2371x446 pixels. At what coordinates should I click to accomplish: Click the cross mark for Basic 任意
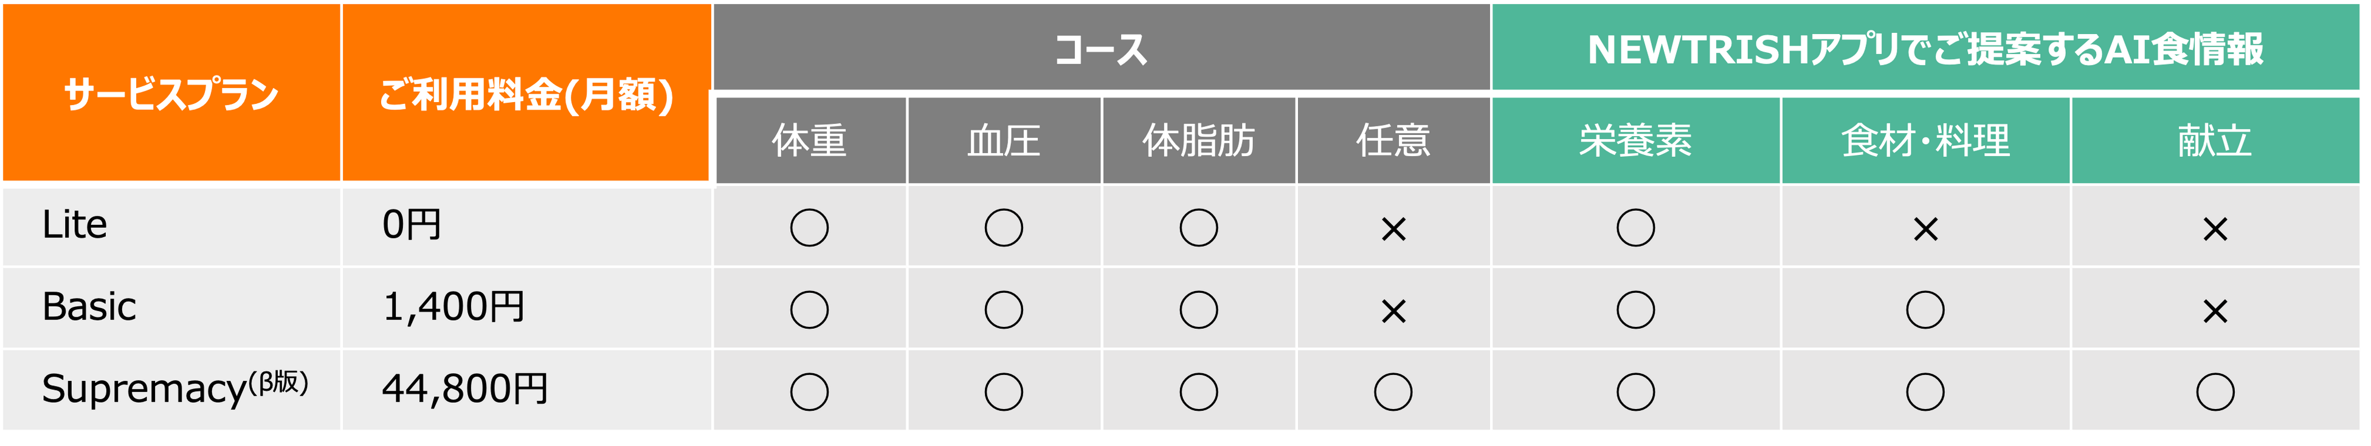click(x=1393, y=311)
